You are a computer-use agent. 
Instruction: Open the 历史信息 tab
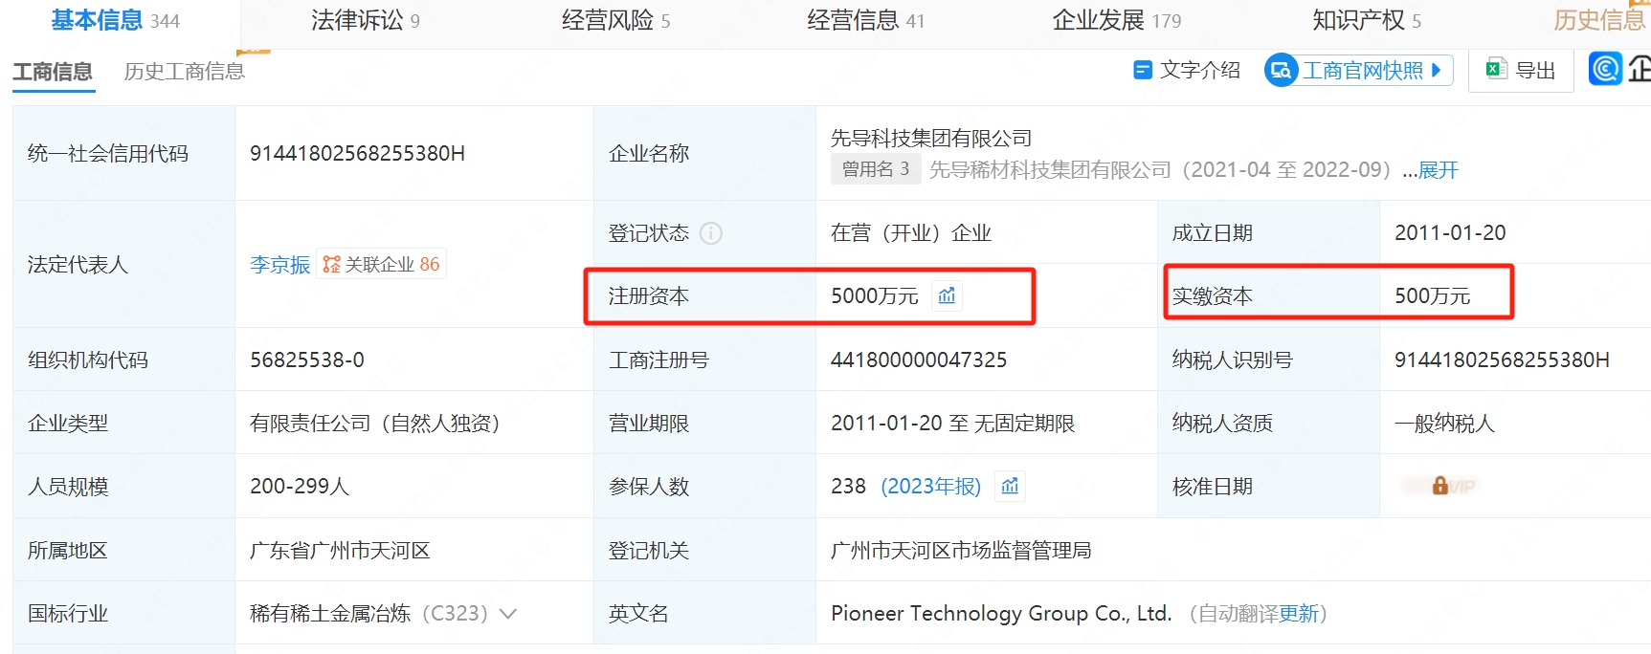pyautogui.click(x=1599, y=20)
